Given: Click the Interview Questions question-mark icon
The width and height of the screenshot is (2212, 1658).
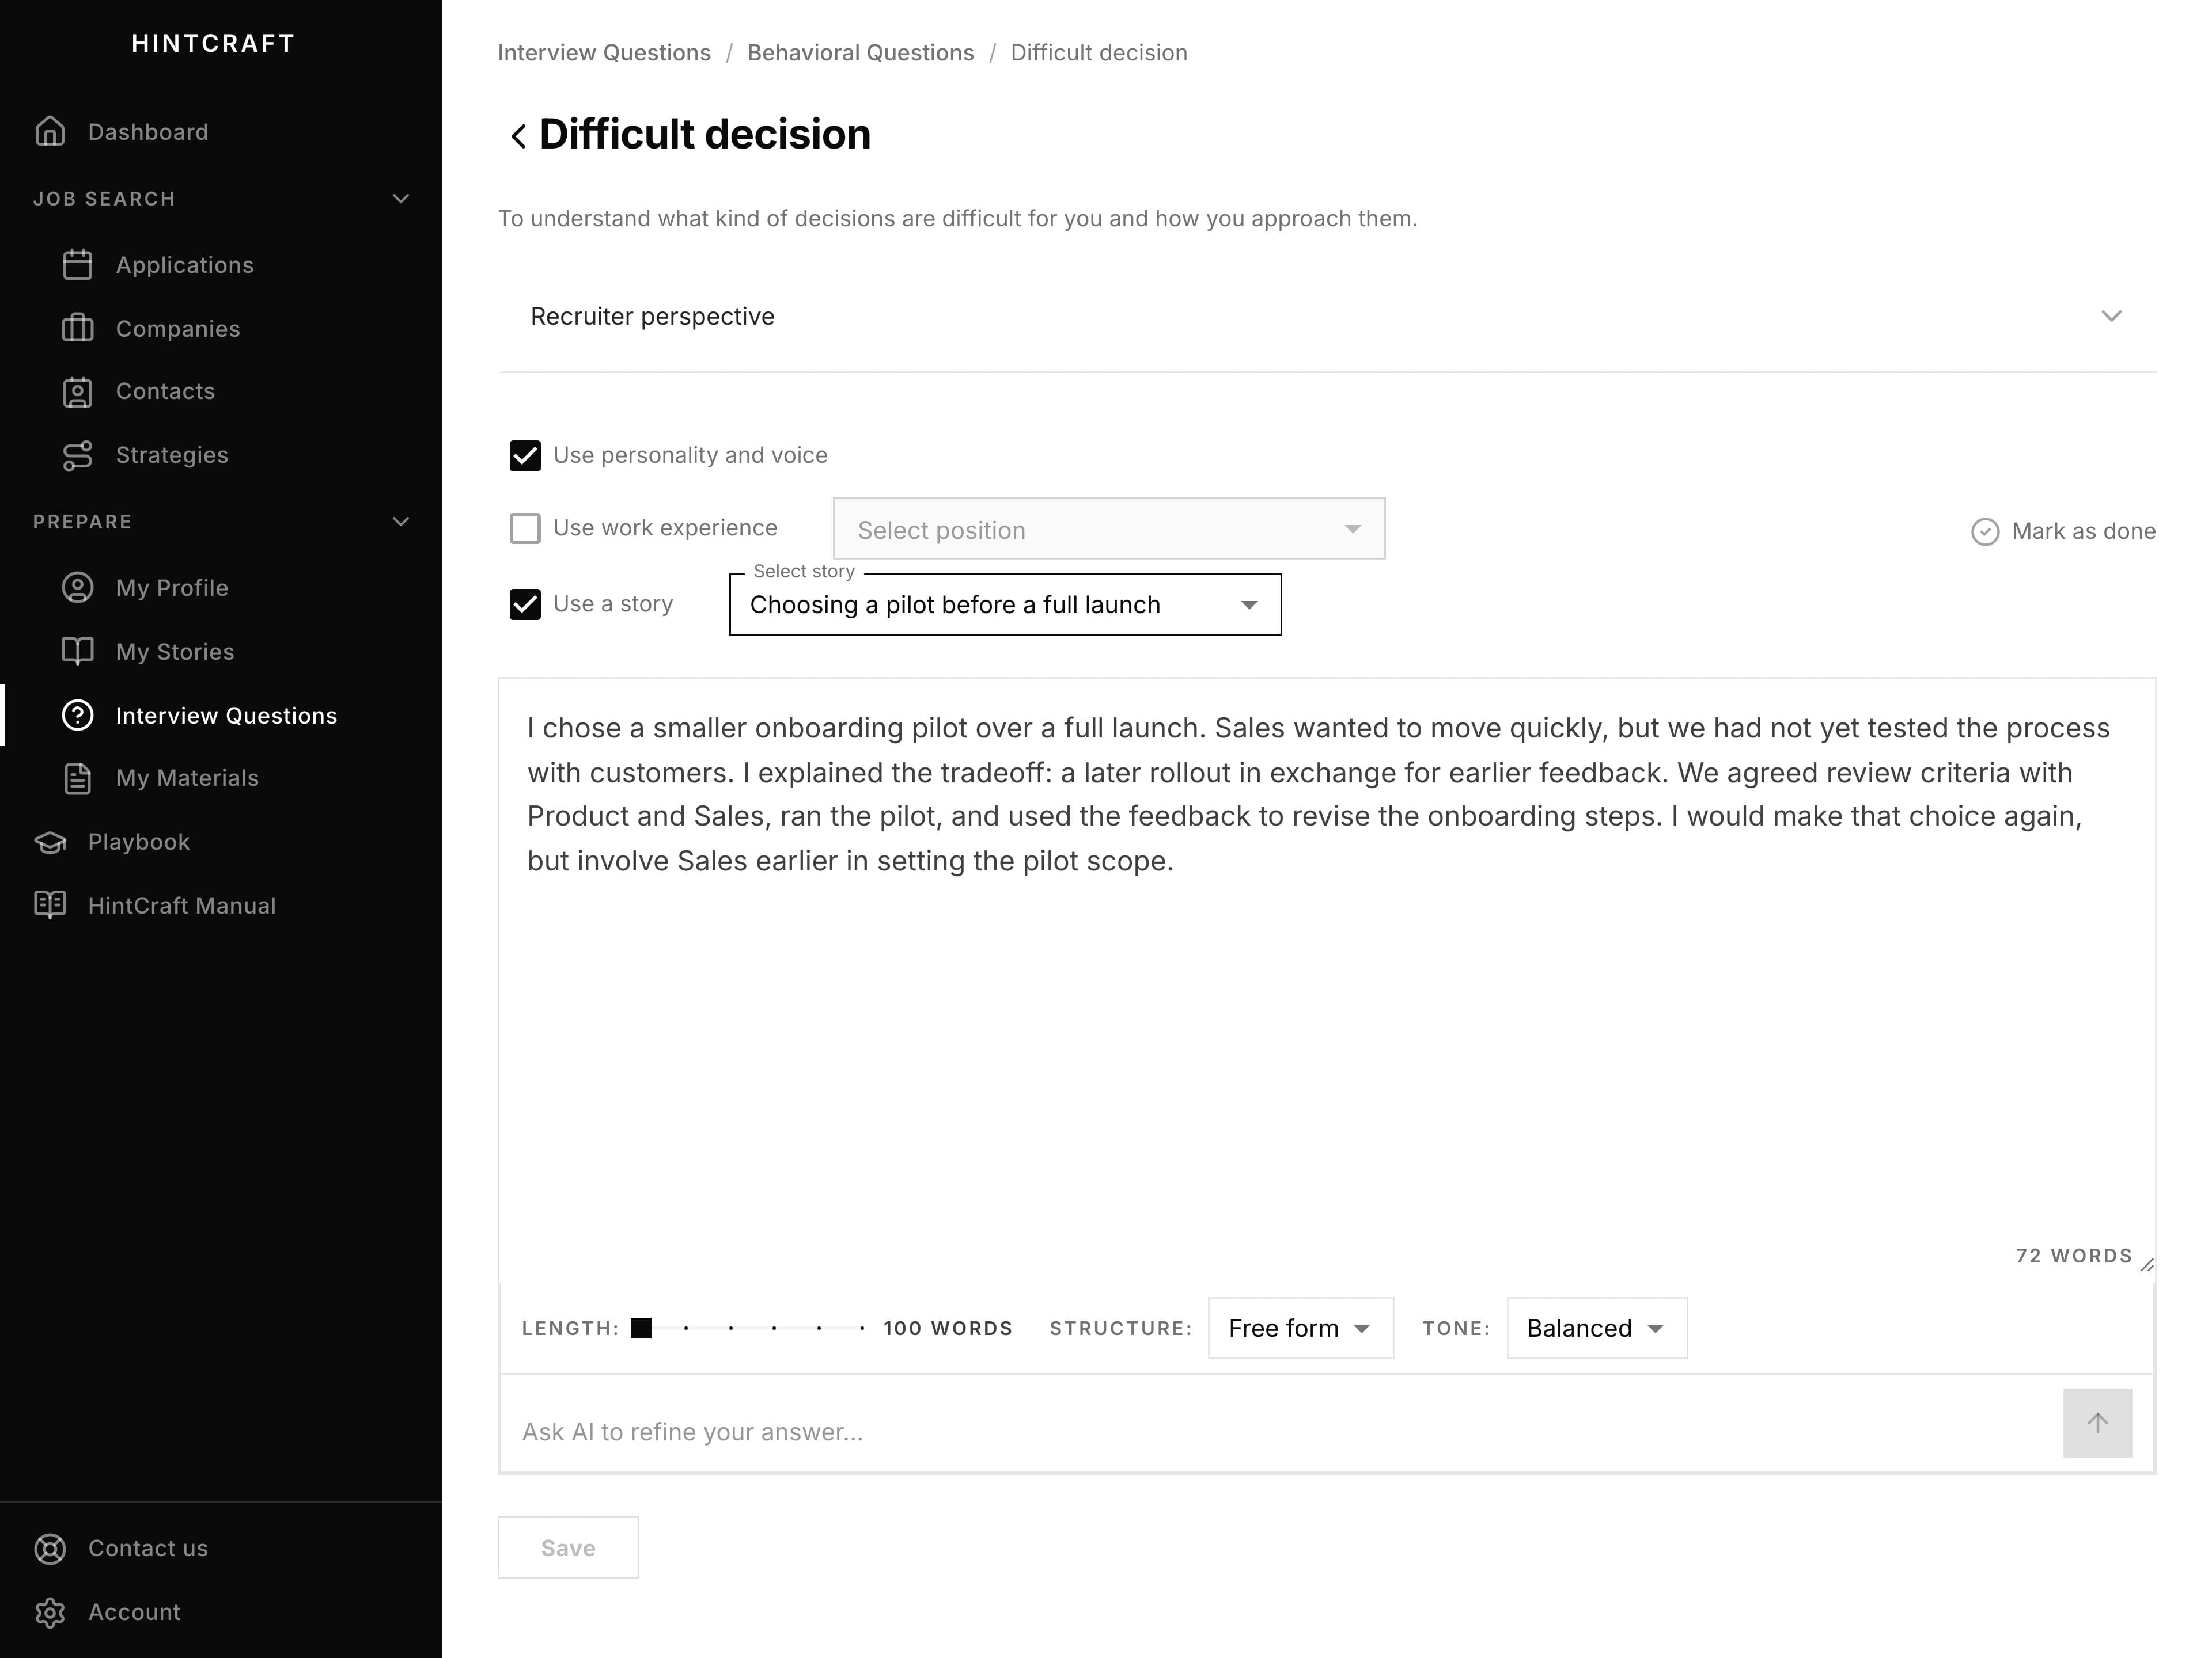Looking at the screenshot, I should click(77, 716).
